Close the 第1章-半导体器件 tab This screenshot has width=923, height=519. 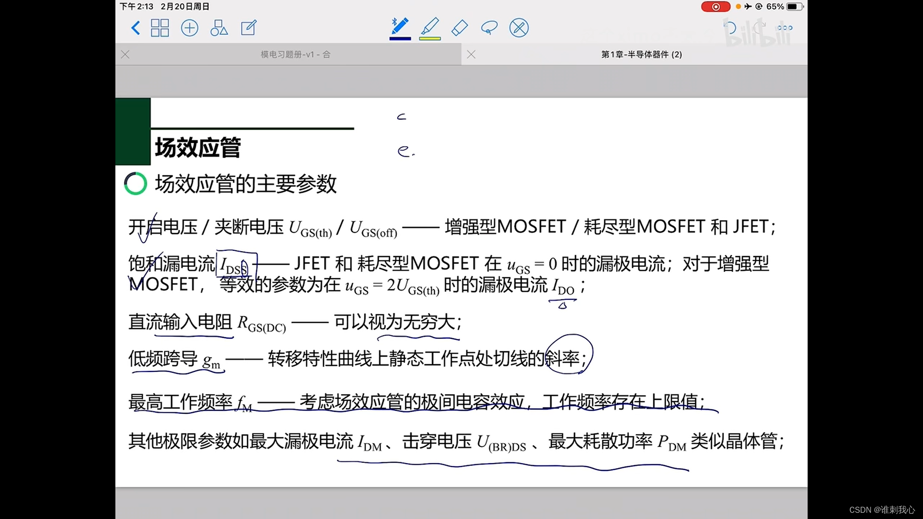(x=471, y=54)
